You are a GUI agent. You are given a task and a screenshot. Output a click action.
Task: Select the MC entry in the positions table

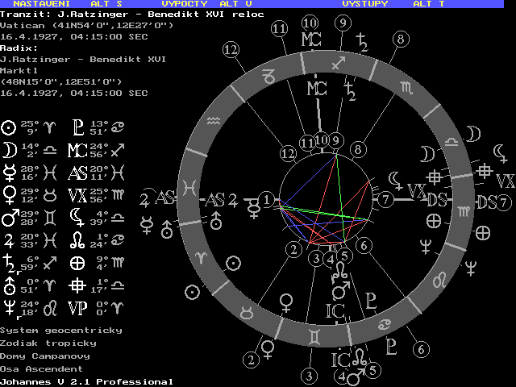[x=77, y=150]
